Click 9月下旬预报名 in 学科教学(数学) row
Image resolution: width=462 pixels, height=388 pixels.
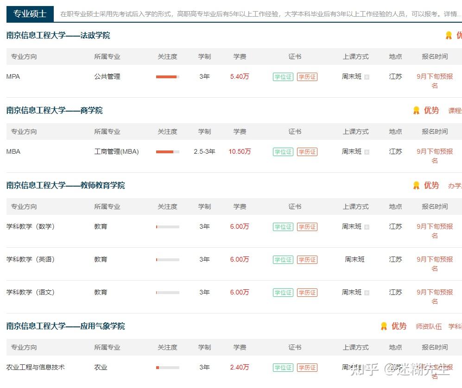(x=435, y=231)
